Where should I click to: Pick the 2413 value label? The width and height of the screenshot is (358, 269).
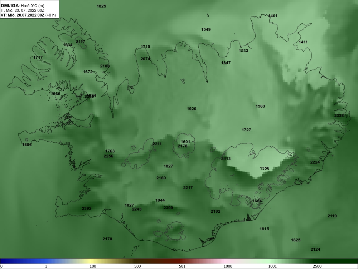[x=226, y=159]
